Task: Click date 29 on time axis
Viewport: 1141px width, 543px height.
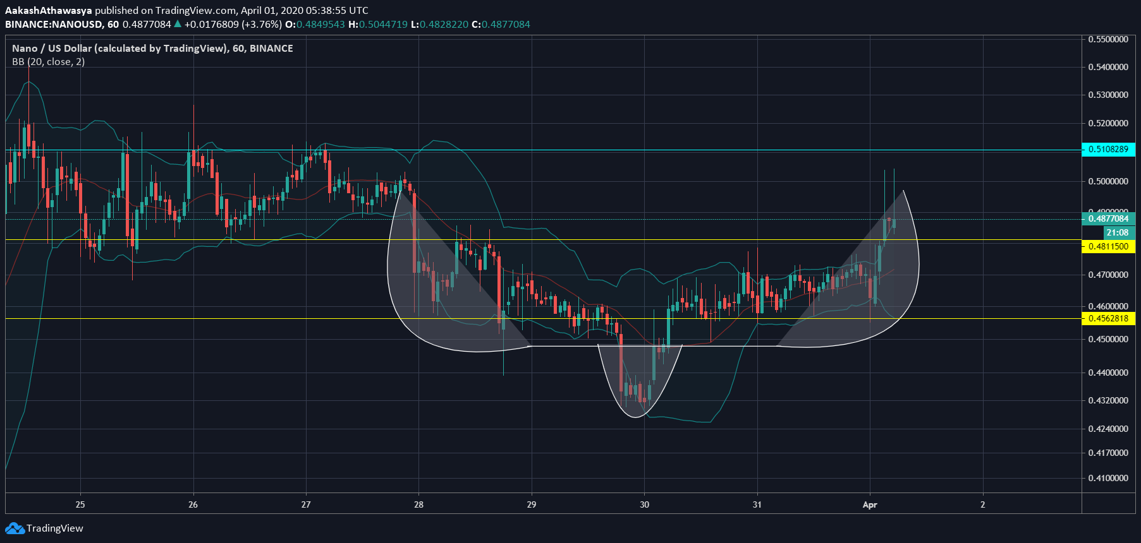Action: [532, 504]
